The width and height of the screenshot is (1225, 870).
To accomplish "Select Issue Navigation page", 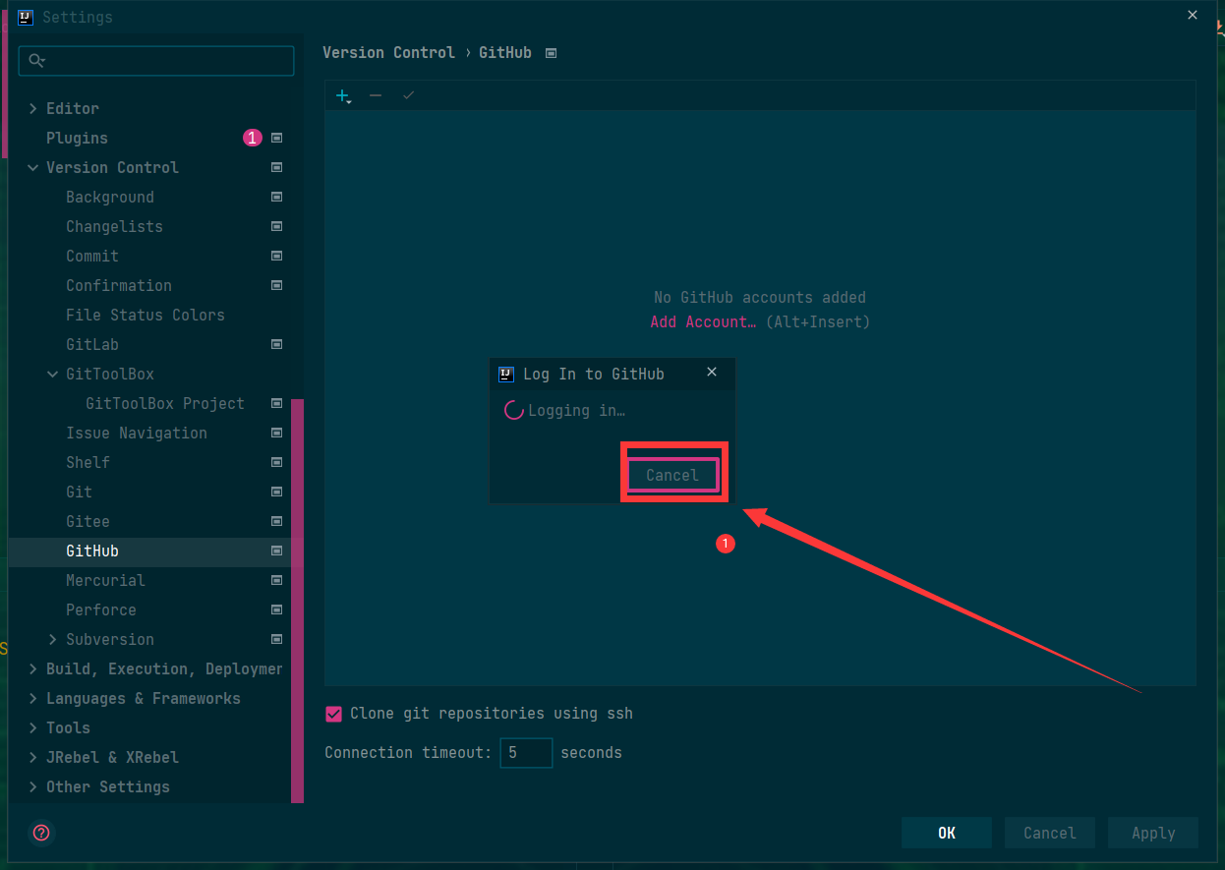I will [137, 434].
